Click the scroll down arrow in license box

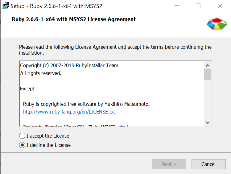208,122
